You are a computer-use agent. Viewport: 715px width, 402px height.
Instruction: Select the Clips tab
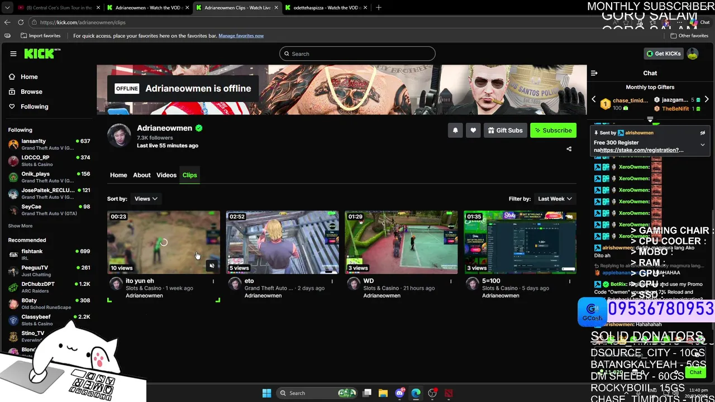point(190,175)
